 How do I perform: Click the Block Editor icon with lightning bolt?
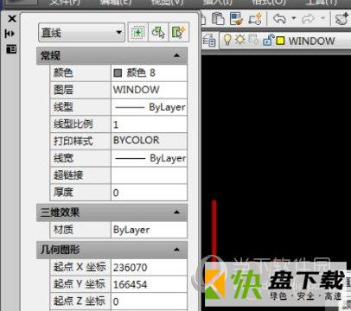[255, 19]
